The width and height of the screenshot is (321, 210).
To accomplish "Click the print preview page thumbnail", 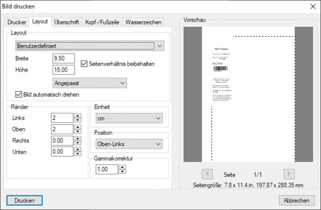I will pyautogui.click(x=248, y=94).
